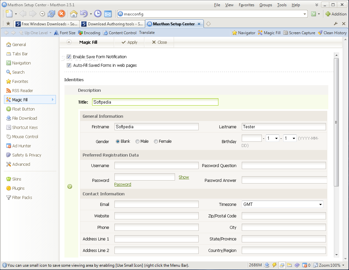
Task: Open the Favorites menu
Action: coord(246,5)
